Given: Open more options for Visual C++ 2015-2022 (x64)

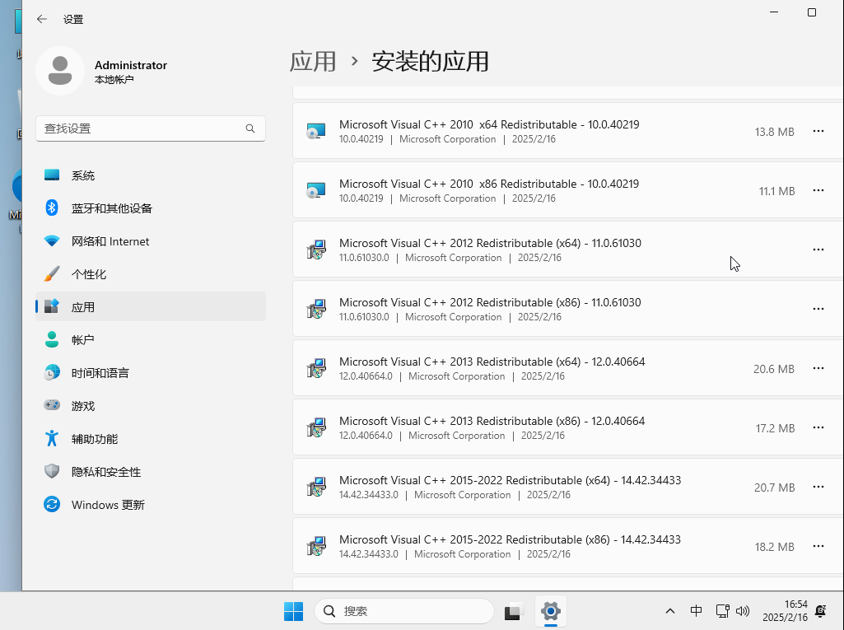Looking at the screenshot, I should [818, 486].
